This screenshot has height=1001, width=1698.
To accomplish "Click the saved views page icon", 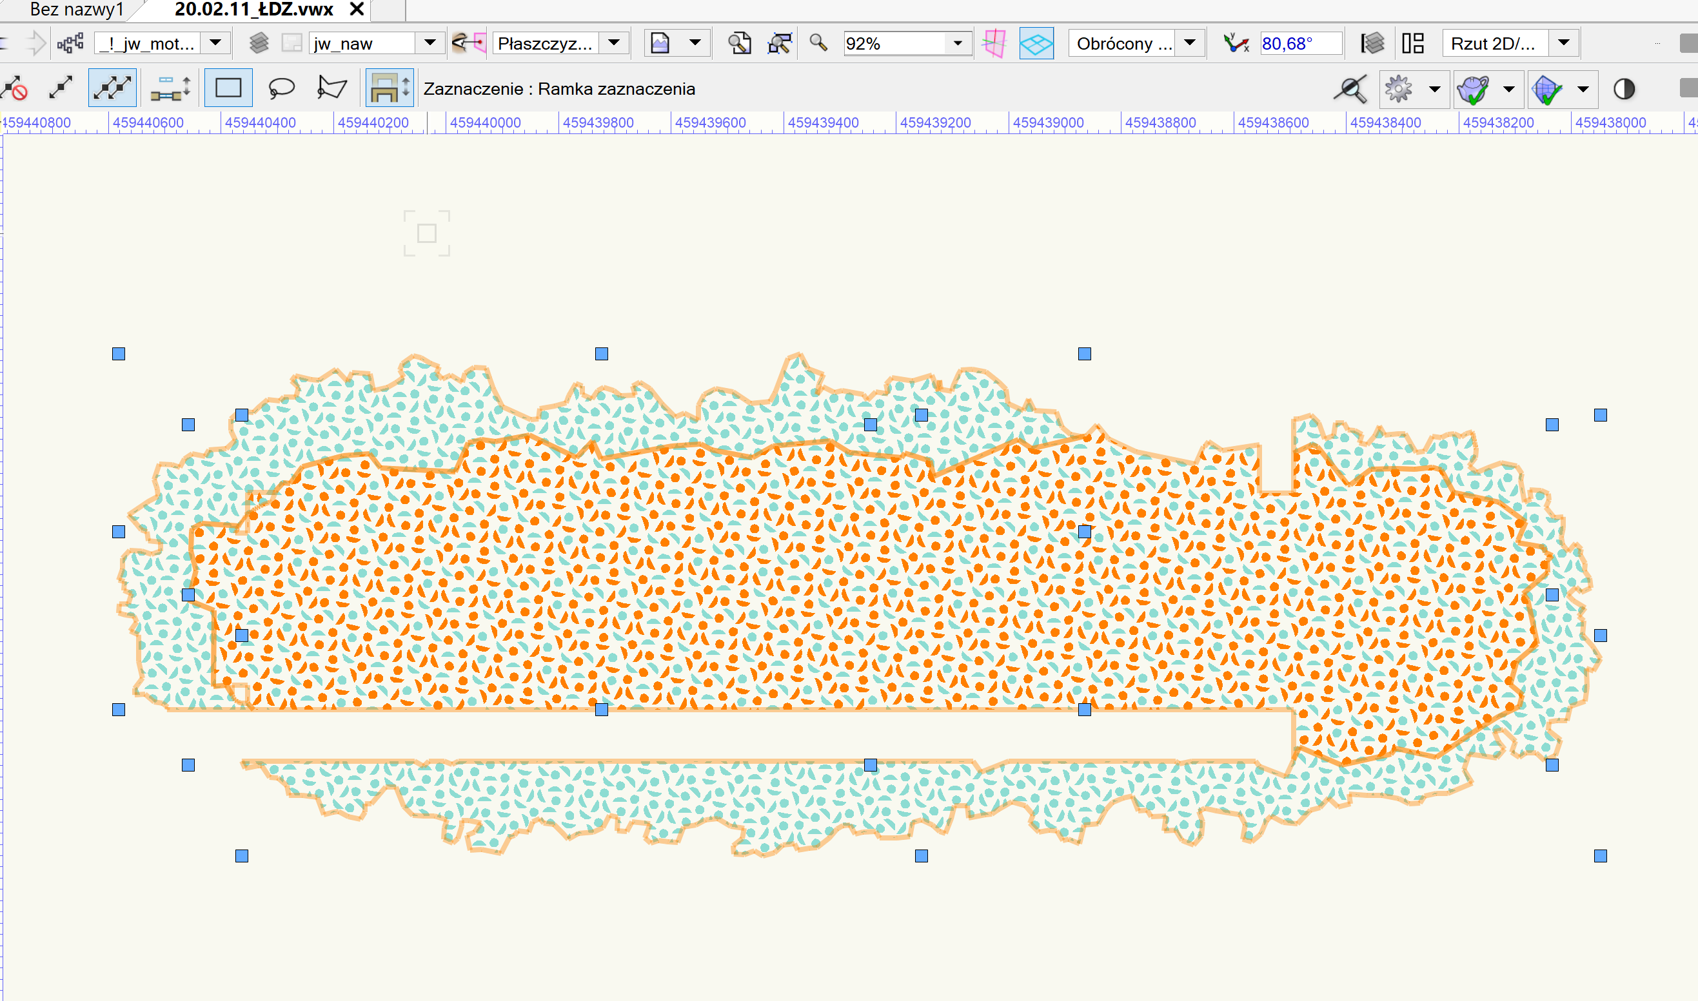I will tap(1414, 43).
